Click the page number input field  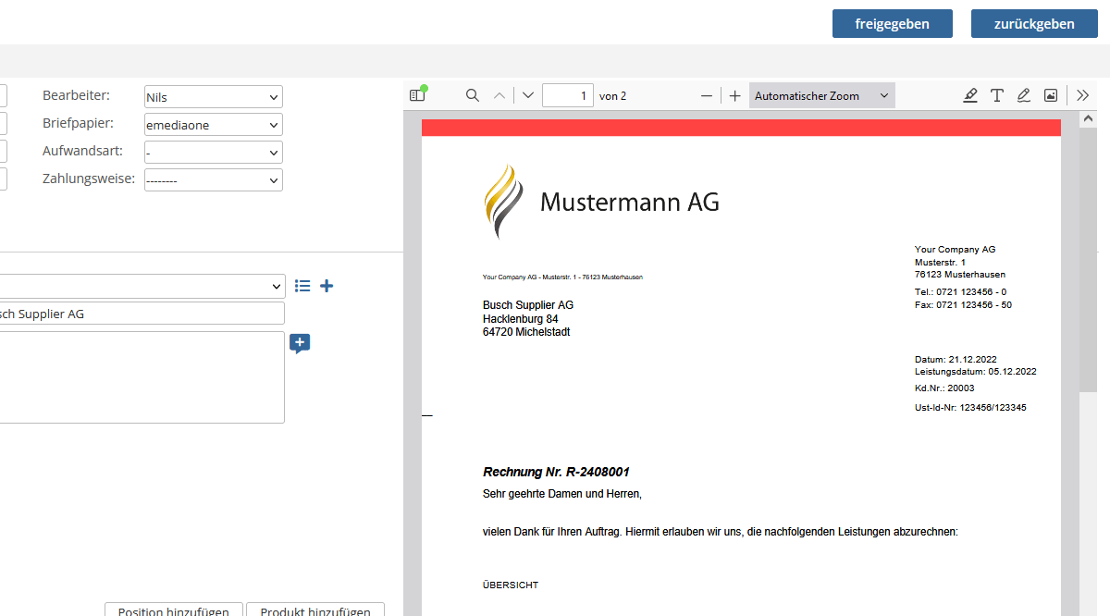[567, 95]
